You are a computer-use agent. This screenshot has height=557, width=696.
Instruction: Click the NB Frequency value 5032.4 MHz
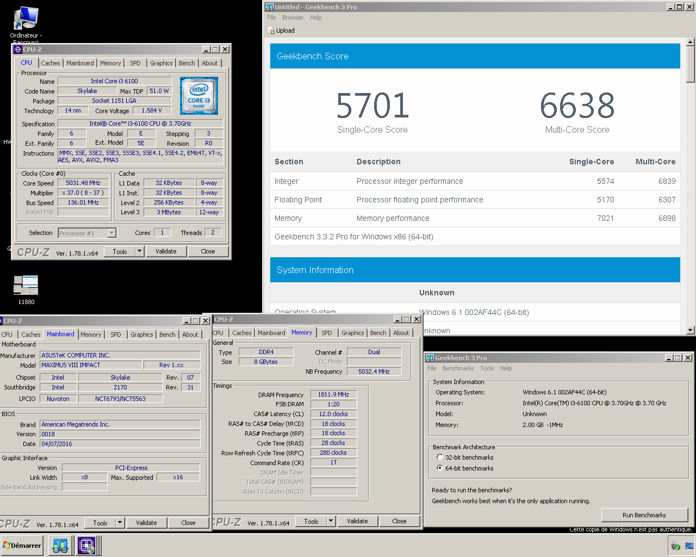point(374,372)
